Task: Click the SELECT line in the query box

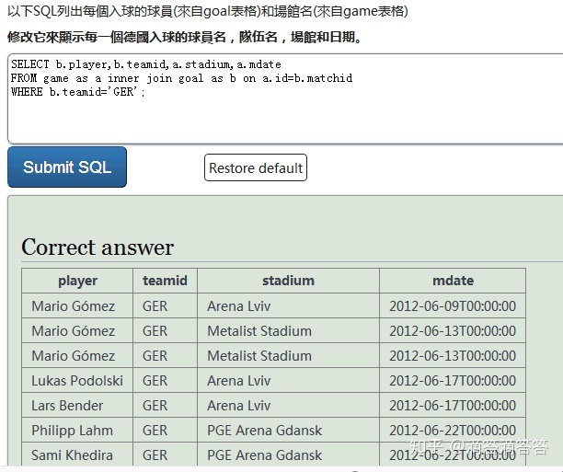Action: click(x=146, y=64)
